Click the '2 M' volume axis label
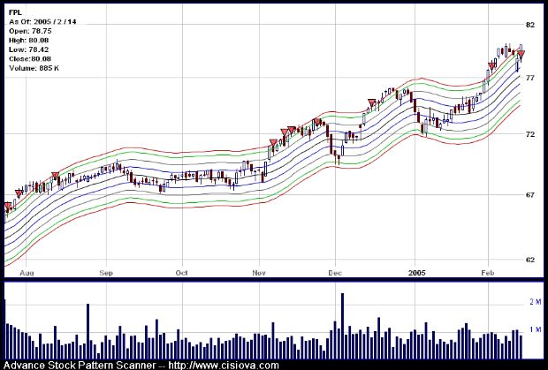The image size is (548, 370). pyautogui.click(x=535, y=302)
